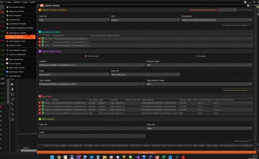
Task: Open Girdi Tipi dropdown showing MOV
Action: [74, 20]
